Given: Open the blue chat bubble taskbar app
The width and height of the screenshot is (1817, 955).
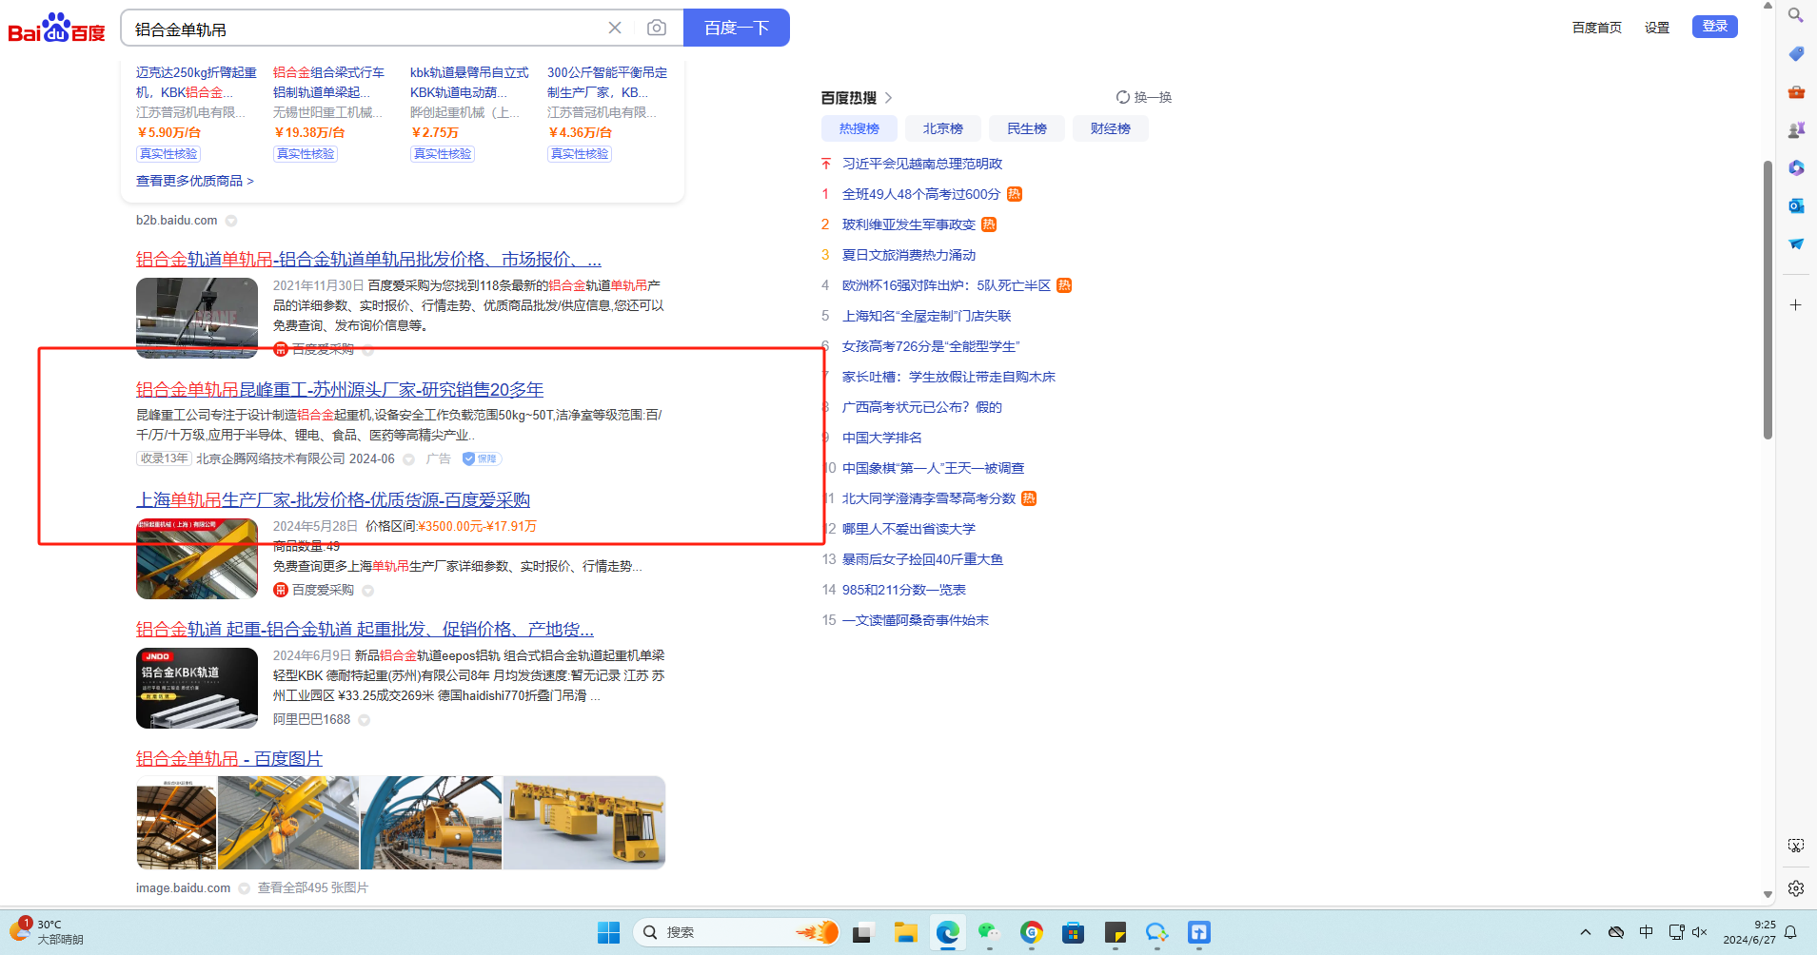Looking at the screenshot, I should point(1157,932).
